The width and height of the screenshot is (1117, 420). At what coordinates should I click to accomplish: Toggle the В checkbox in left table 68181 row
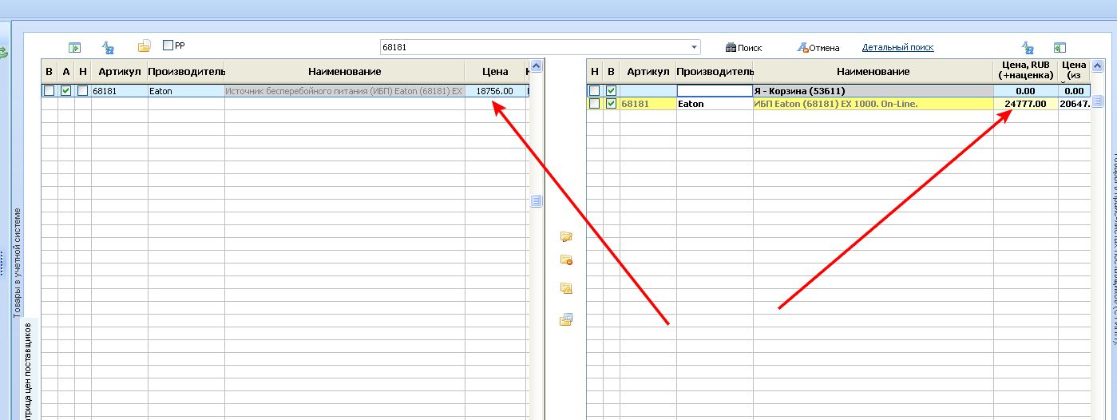coord(50,91)
